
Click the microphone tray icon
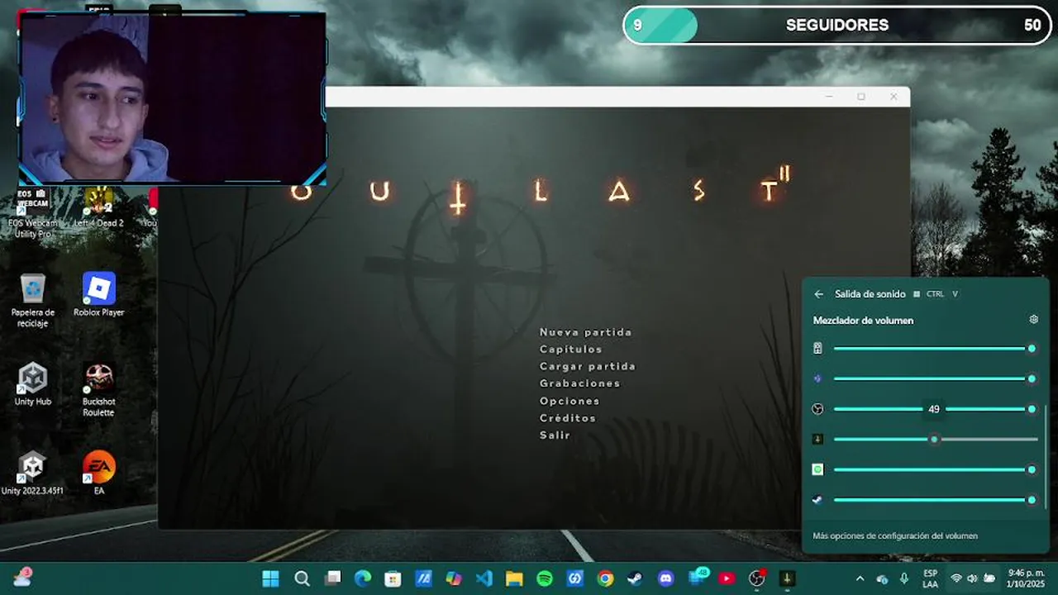point(903,578)
